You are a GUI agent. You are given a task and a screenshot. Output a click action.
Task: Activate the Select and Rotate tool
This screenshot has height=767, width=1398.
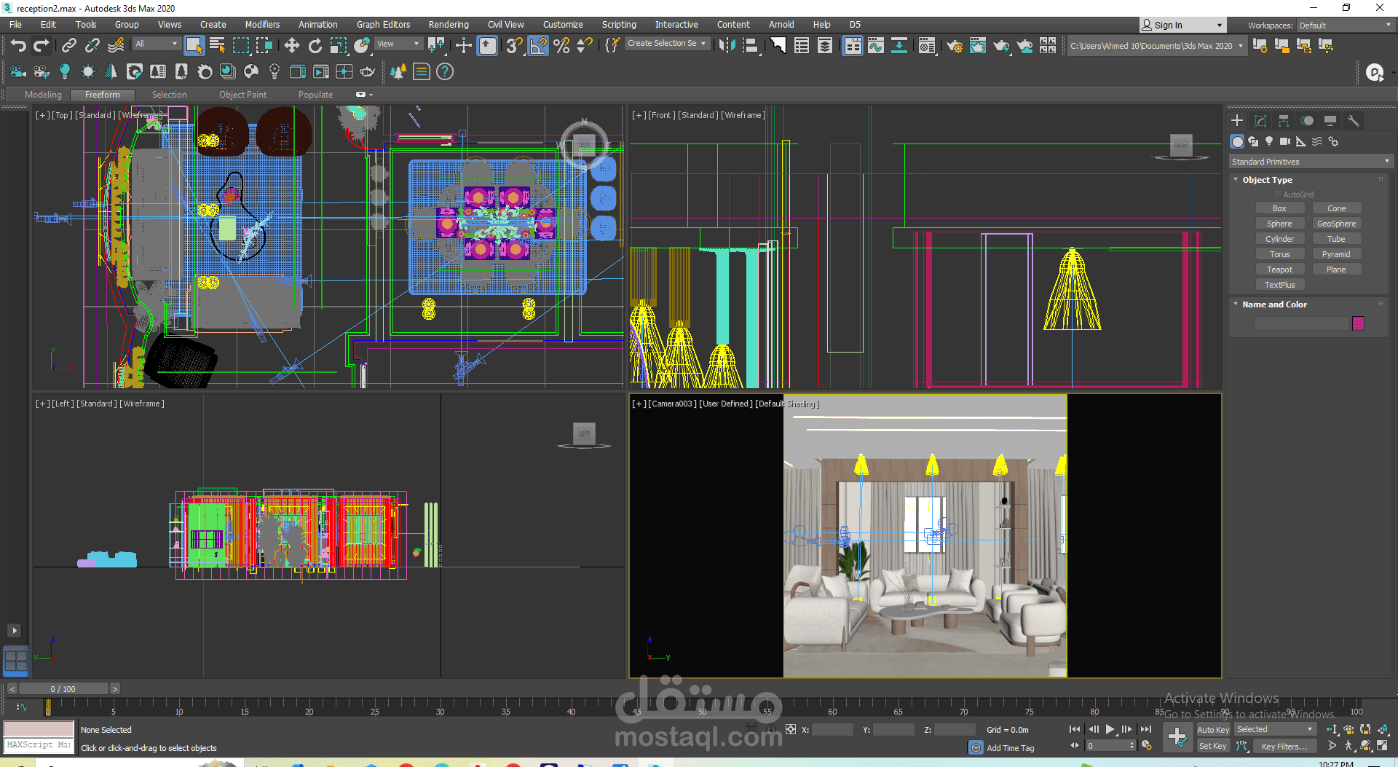[x=315, y=46]
